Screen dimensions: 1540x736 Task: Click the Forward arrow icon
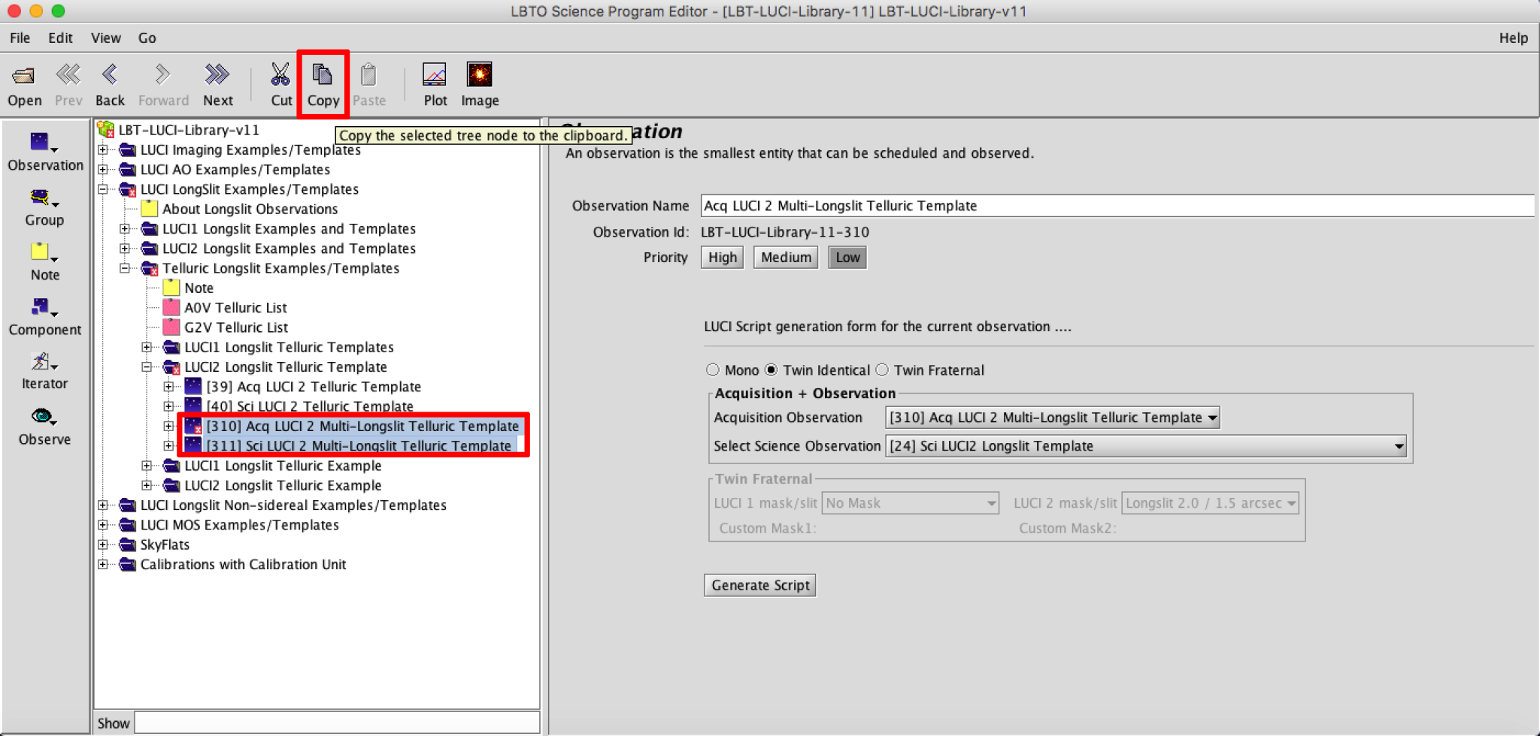162,74
